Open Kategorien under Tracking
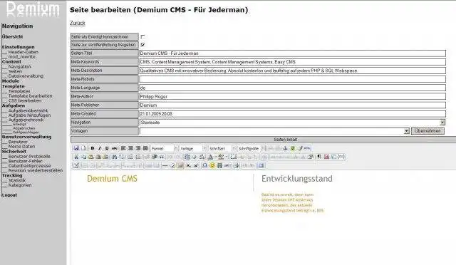This screenshot has width=456, height=265. 20,185
